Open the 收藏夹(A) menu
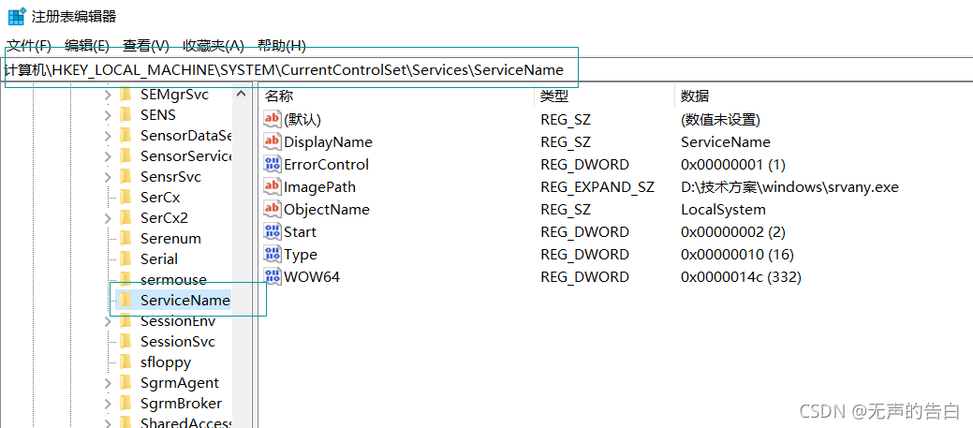The image size is (973, 428). [x=214, y=45]
